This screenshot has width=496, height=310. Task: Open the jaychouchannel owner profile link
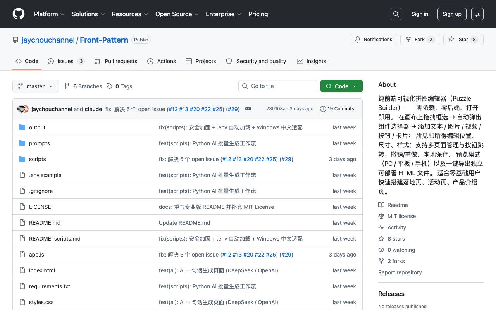(x=48, y=40)
